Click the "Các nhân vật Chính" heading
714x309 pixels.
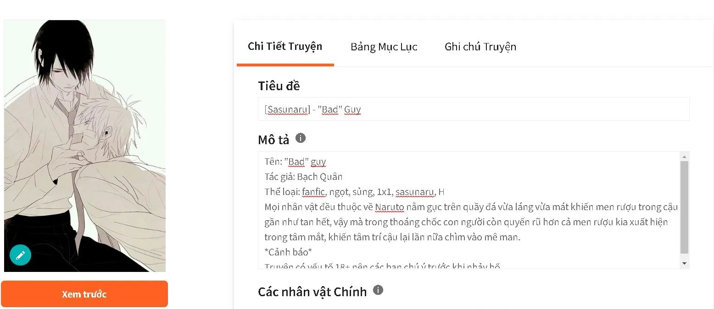312,292
